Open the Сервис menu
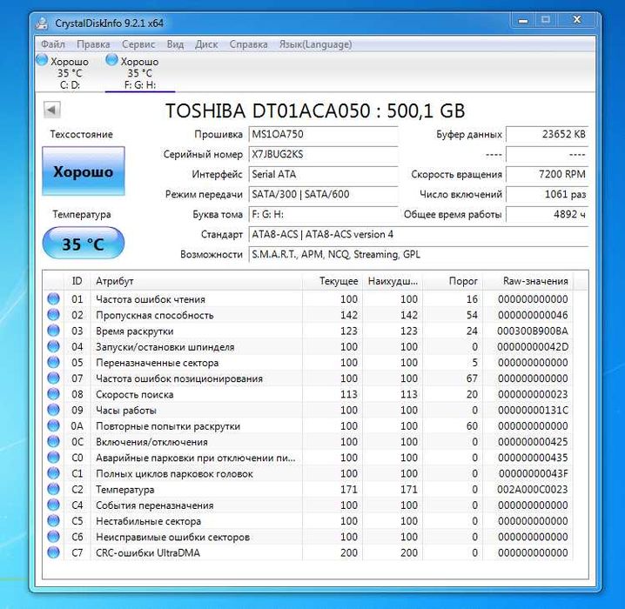 pos(138,44)
